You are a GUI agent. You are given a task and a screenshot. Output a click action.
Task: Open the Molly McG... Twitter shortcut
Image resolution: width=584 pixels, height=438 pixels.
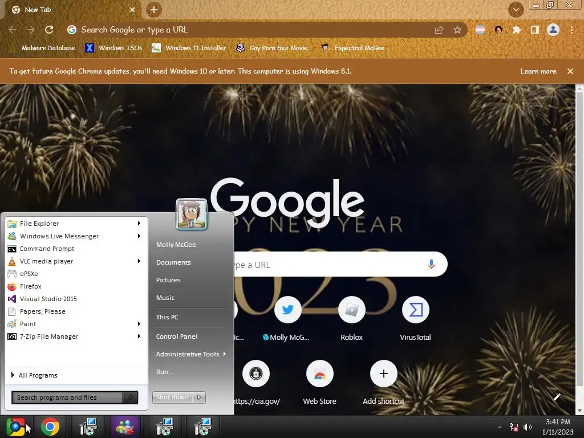pos(287,318)
